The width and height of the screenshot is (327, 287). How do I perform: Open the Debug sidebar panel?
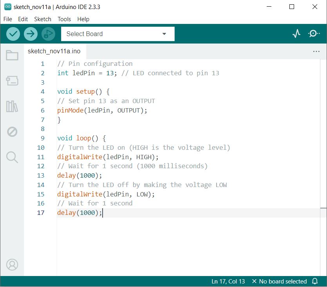tap(12, 132)
